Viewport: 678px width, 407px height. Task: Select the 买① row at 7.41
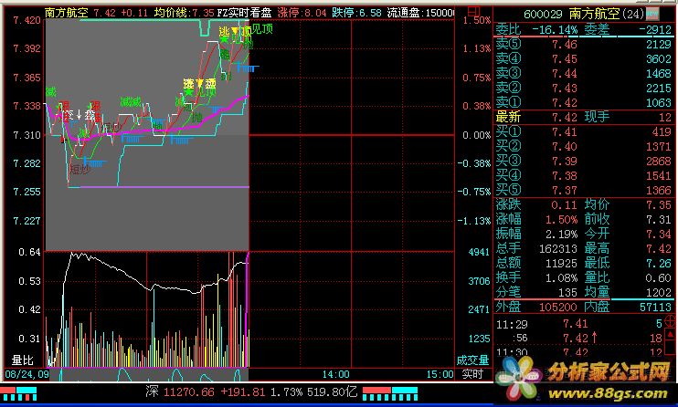point(583,131)
